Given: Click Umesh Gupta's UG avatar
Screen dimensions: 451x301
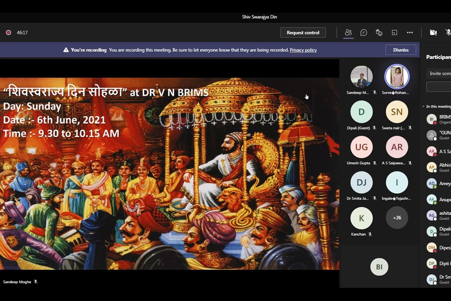Looking at the screenshot, I should click(x=362, y=147).
